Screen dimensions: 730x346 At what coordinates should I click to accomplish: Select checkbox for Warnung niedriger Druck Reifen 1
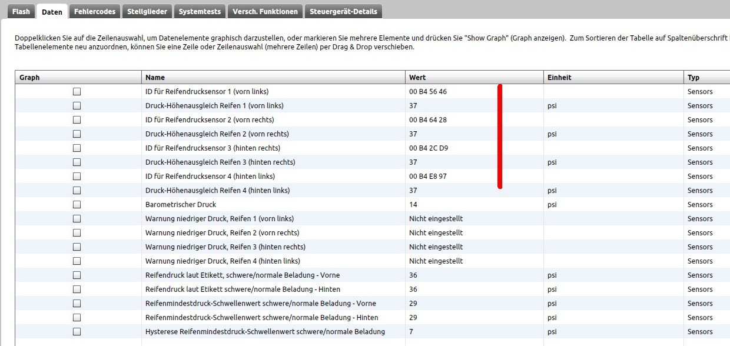click(x=77, y=219)
